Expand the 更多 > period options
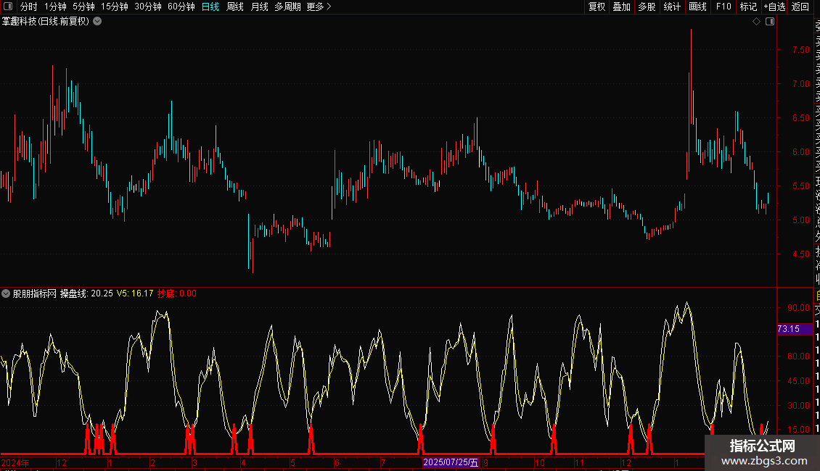Screen dimensions: 820x471 319,7
